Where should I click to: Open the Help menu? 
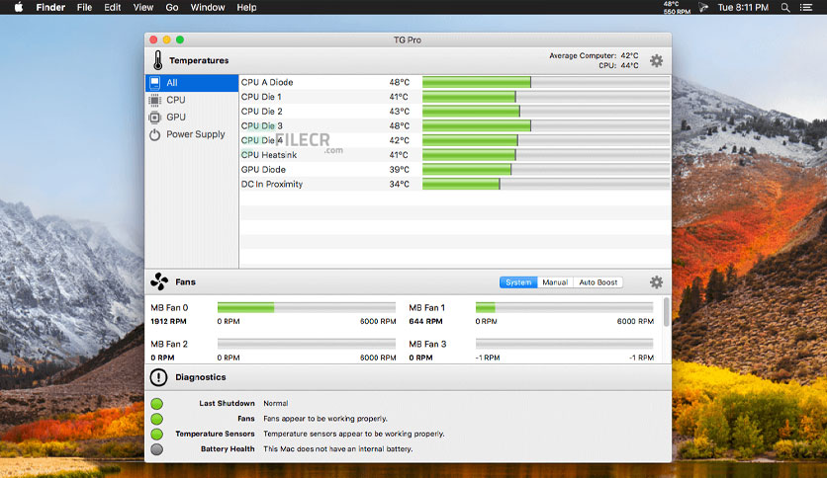pos(246,7)
